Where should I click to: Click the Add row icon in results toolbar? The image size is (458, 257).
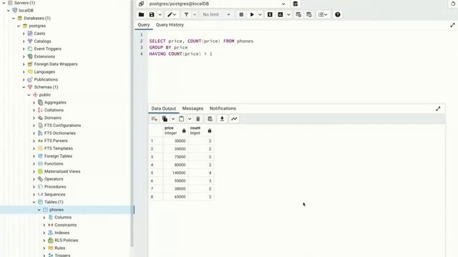155,119
